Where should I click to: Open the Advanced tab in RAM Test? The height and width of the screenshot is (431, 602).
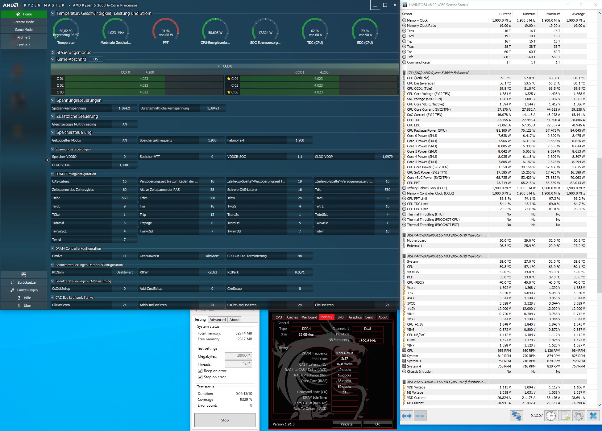218,320
